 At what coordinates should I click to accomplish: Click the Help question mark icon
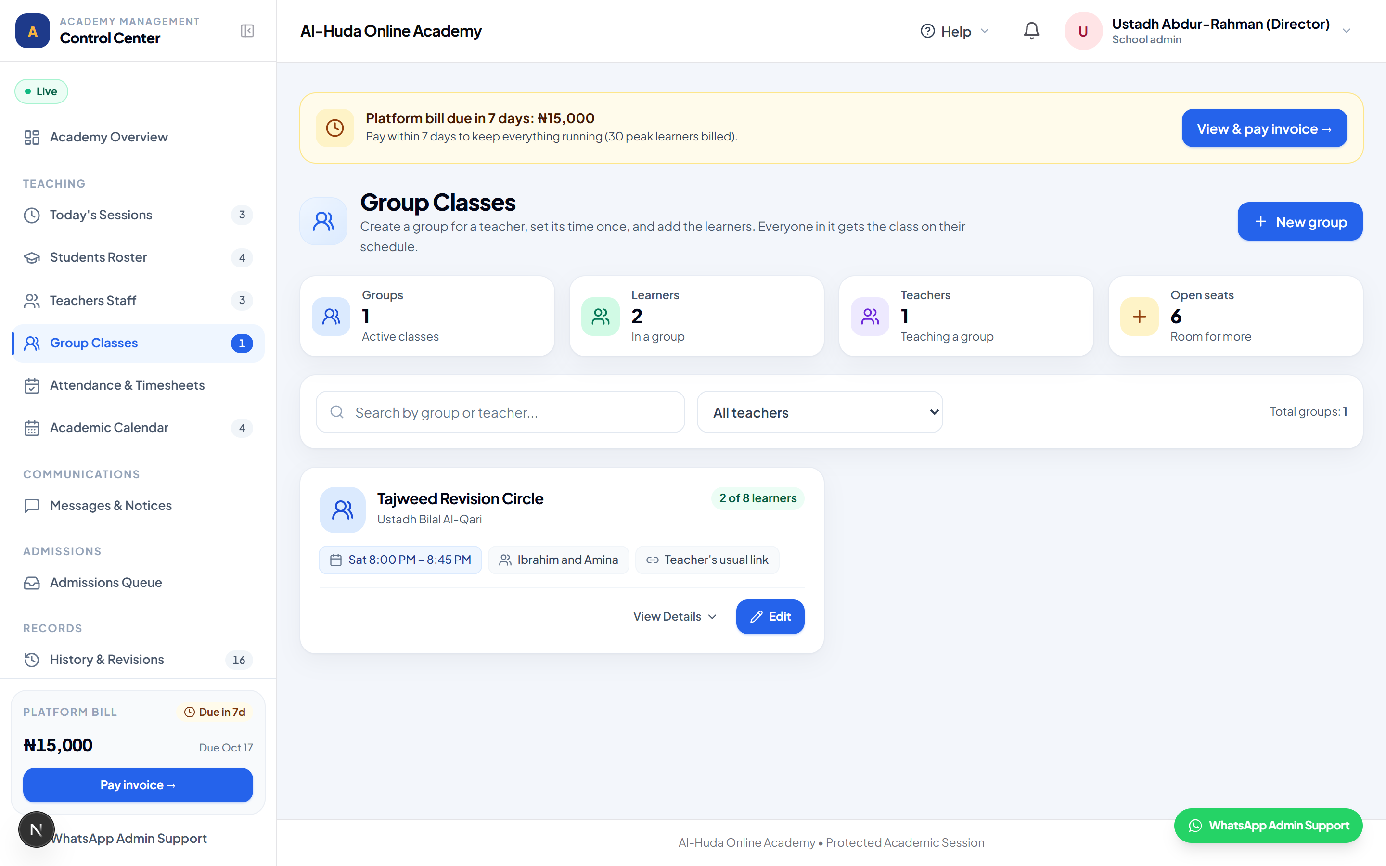[928, 31]
